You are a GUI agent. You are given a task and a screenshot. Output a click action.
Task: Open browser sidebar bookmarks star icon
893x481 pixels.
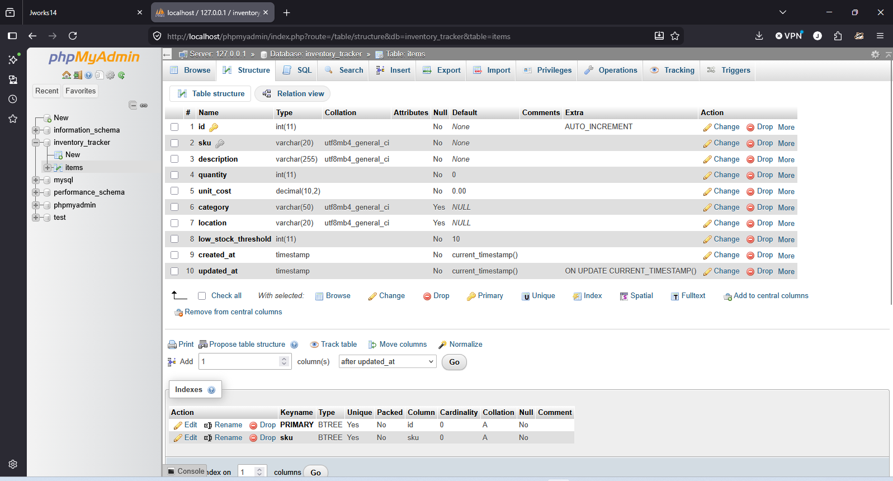(13, 119)
